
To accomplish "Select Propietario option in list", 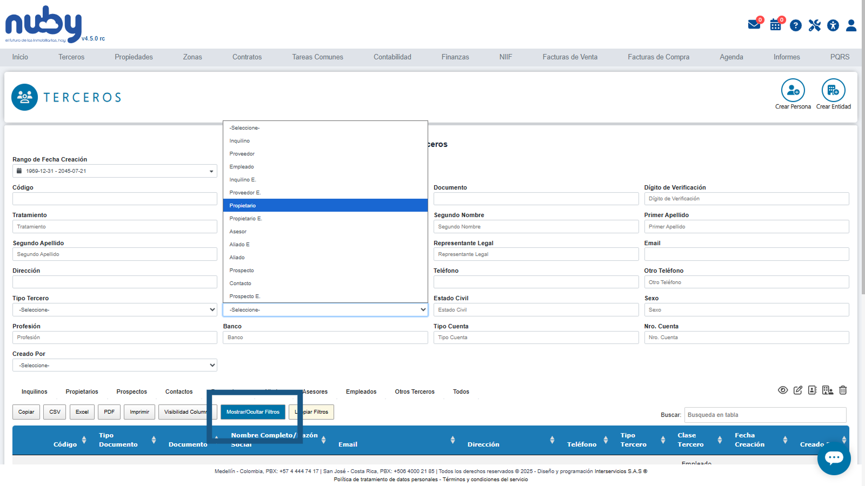I will (x=325, y=206).
